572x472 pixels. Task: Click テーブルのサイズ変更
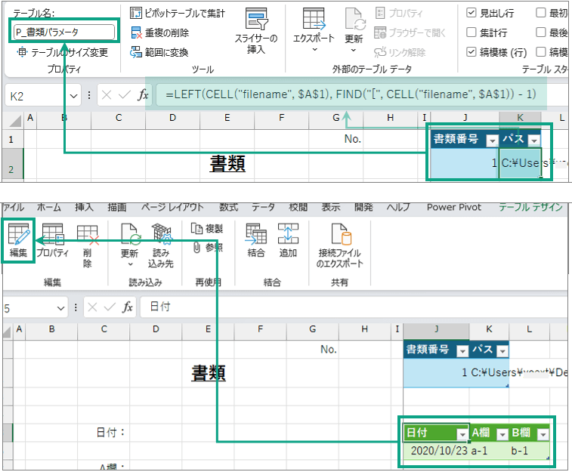click(63, 52)
